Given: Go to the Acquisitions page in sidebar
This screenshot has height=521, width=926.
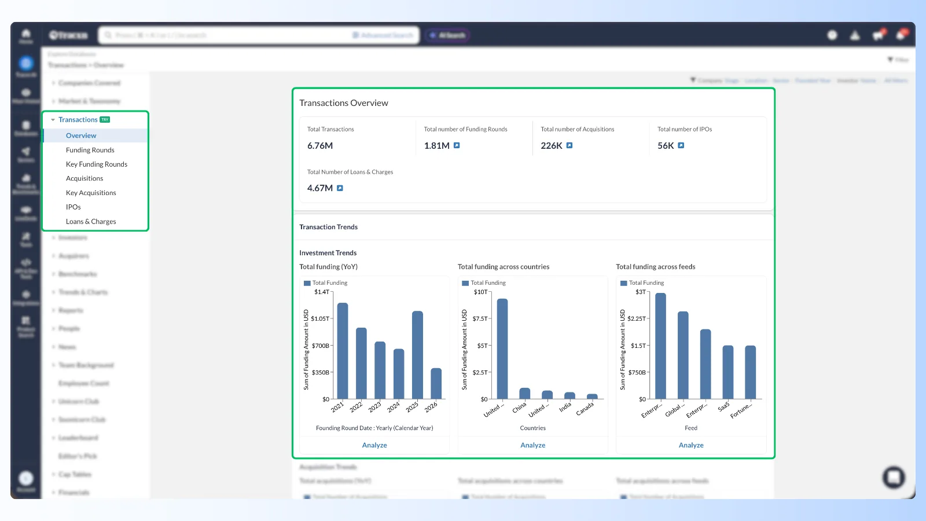Looking at the screenshot, I should [x=84, y=178].
